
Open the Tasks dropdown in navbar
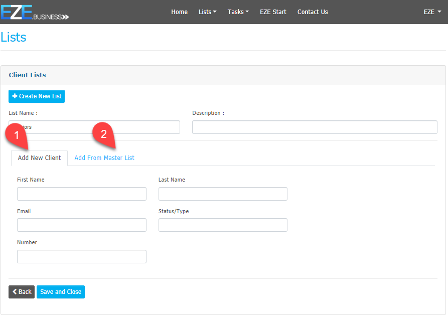point(238,12)
